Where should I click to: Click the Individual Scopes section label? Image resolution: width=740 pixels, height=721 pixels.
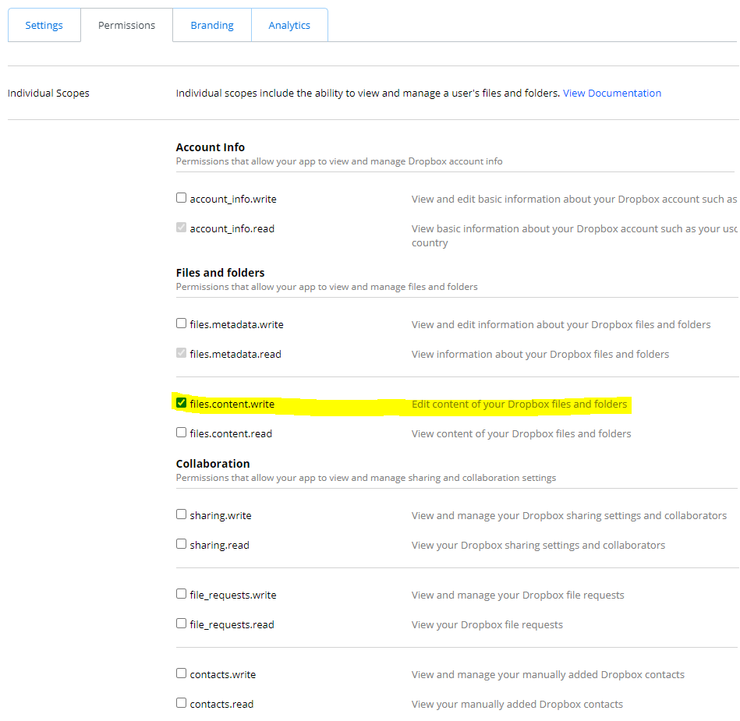48,93
